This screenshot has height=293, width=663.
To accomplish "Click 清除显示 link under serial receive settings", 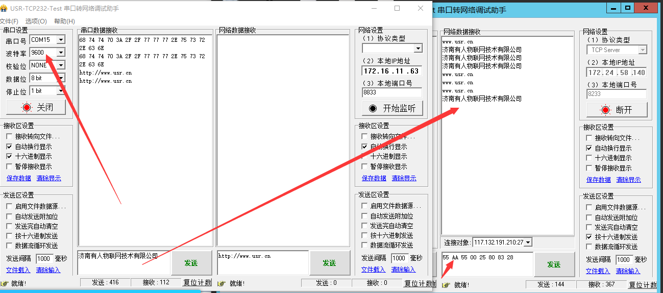I will 48,178.
